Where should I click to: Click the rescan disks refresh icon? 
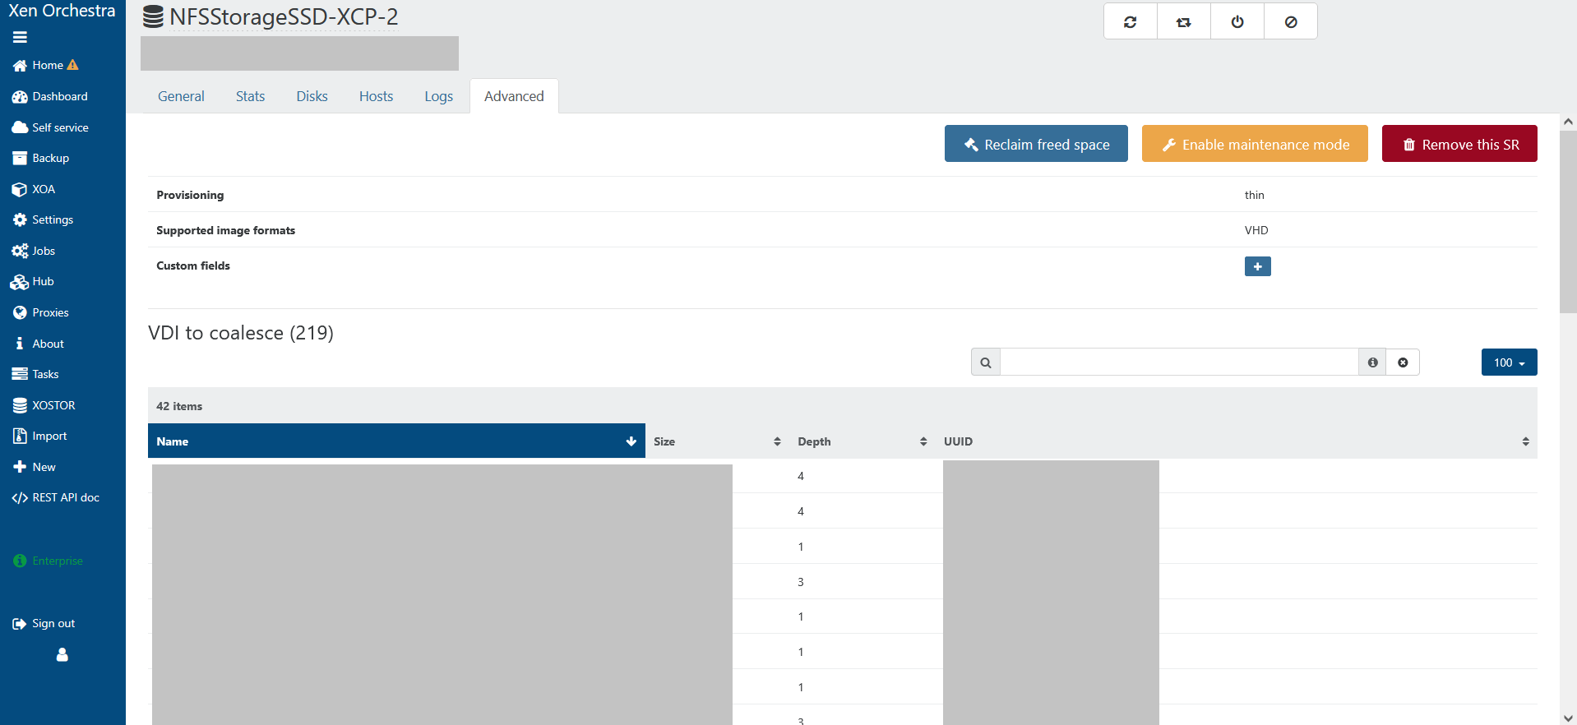(1130, 22)
